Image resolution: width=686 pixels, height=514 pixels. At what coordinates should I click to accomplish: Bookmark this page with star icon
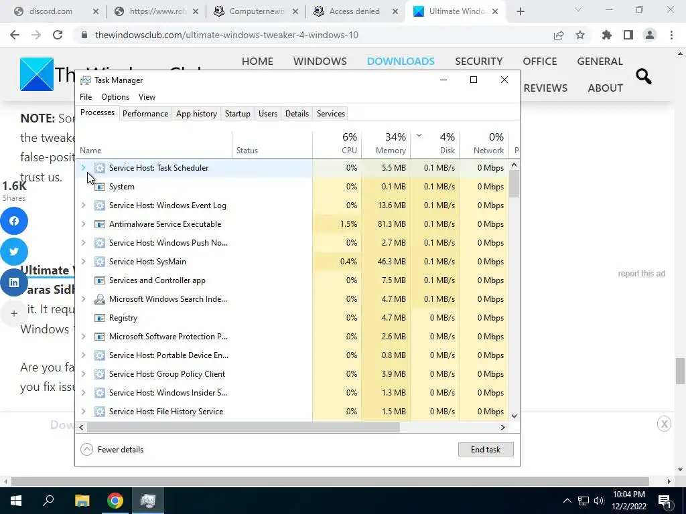580,35
